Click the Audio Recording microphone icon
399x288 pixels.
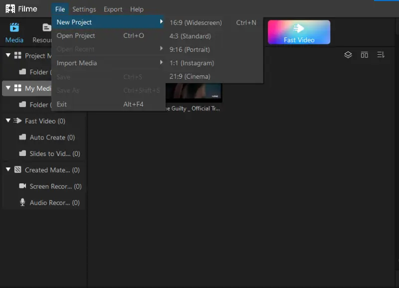point(22,202)
